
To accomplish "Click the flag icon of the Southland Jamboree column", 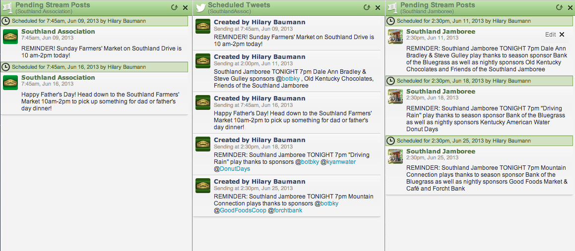I will [392, 8].
